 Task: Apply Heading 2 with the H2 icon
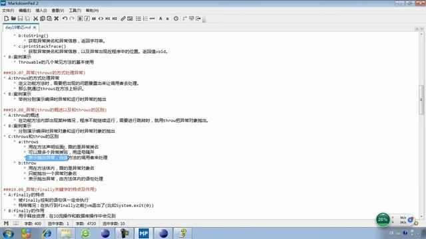pyautogui.click(x=114, y=19)
